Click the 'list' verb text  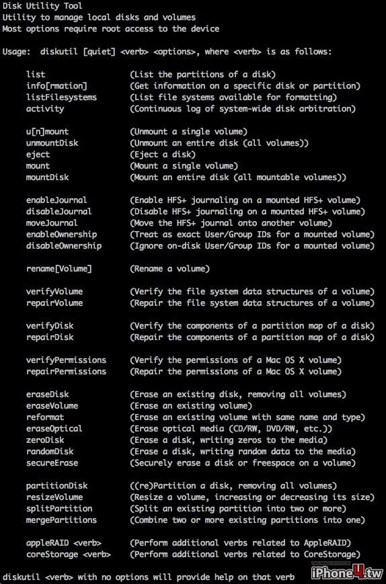point(36,75)
